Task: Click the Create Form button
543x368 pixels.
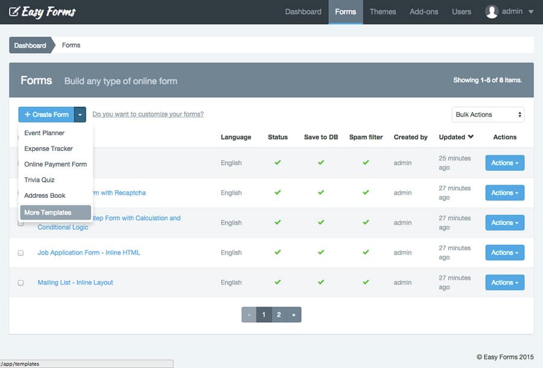Action: [46, 115]
